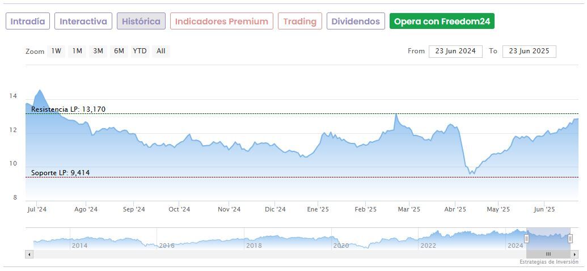
Task: Show the Dividendos tab
Action: coord(356,22)
